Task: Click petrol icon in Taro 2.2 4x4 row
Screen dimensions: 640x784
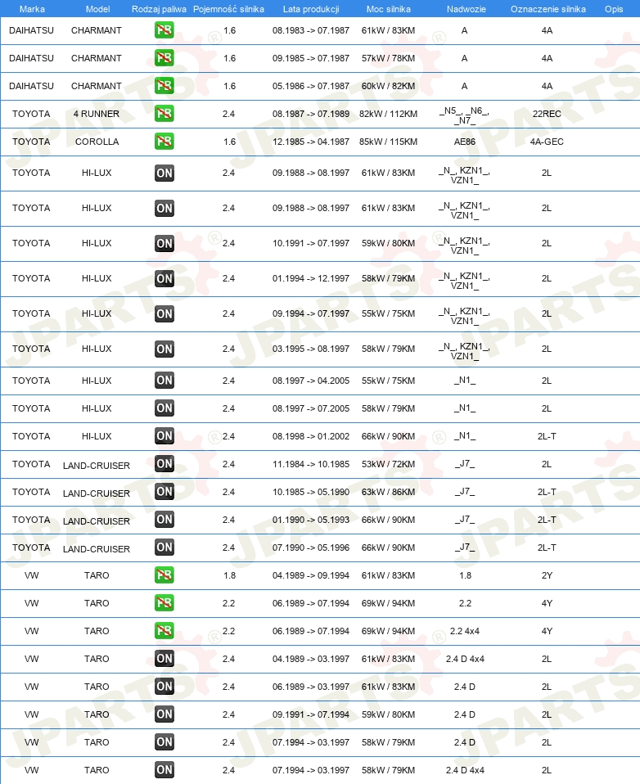Action: pyautogui.click(x=164, y=631)
